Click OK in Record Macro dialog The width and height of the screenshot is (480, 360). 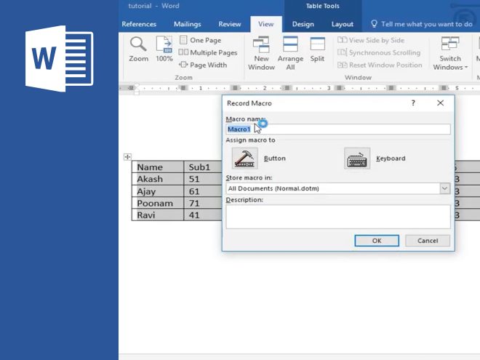pos(376,241)
